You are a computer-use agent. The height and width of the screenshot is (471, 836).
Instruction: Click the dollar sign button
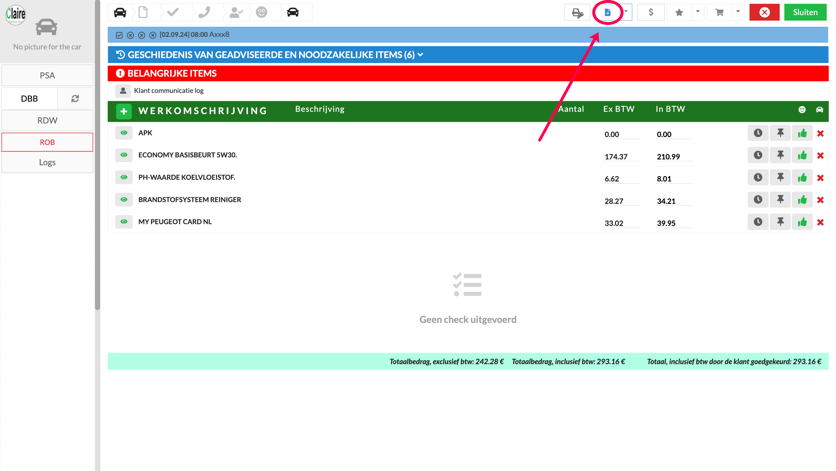click(x=651, y=12)
